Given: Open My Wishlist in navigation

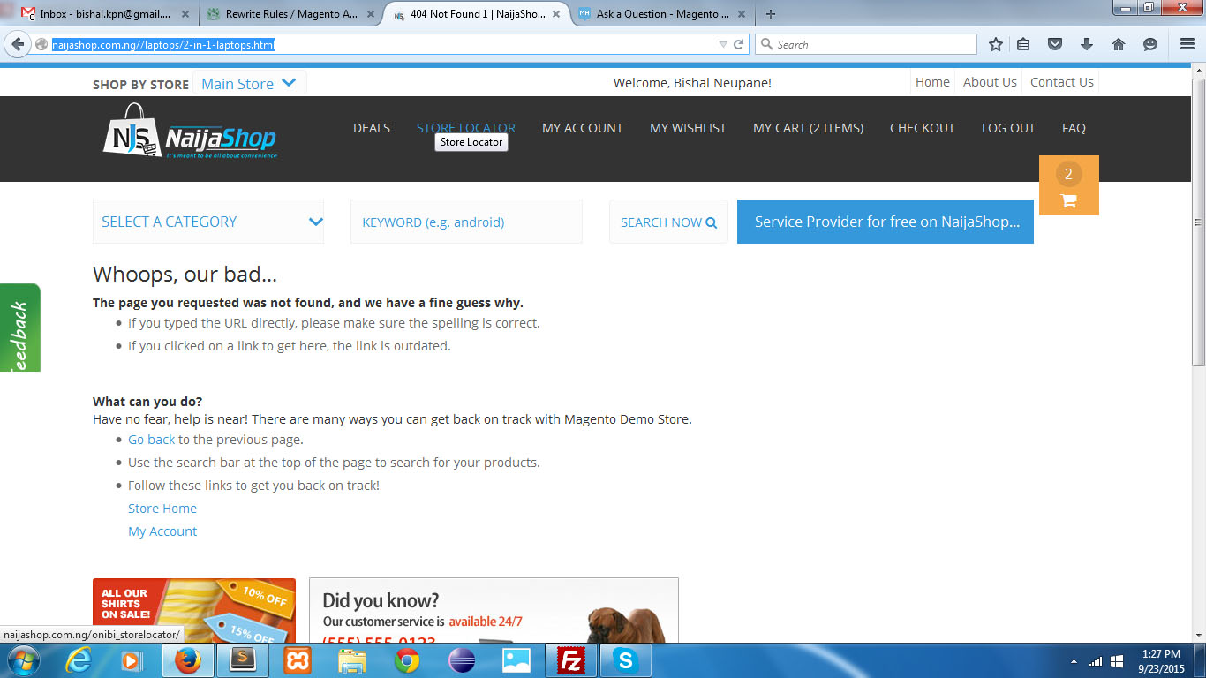Looking at the screenshot, I should [688, 128].
